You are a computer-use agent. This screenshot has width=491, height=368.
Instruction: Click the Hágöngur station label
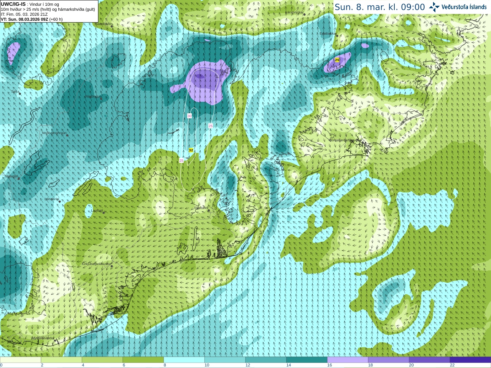click(93, 96)
